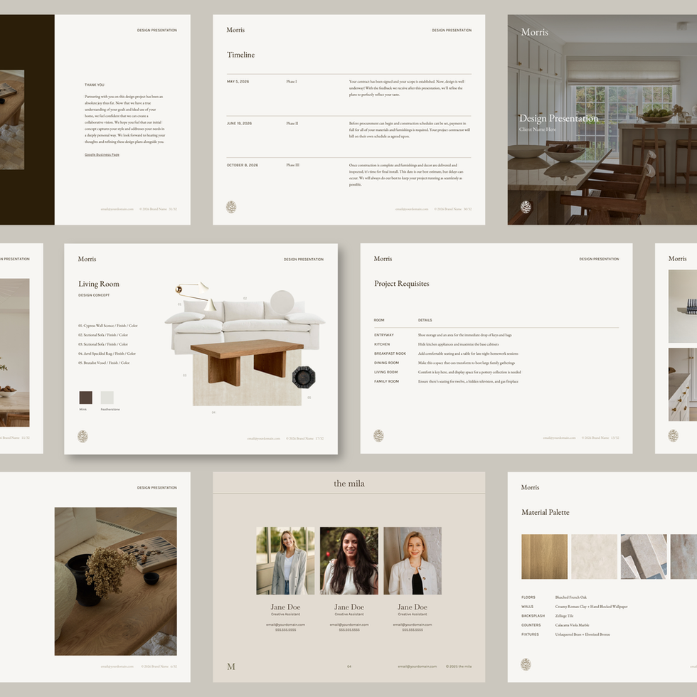Click the 'M' monogram on the mila slide

[x=231, y=666]
